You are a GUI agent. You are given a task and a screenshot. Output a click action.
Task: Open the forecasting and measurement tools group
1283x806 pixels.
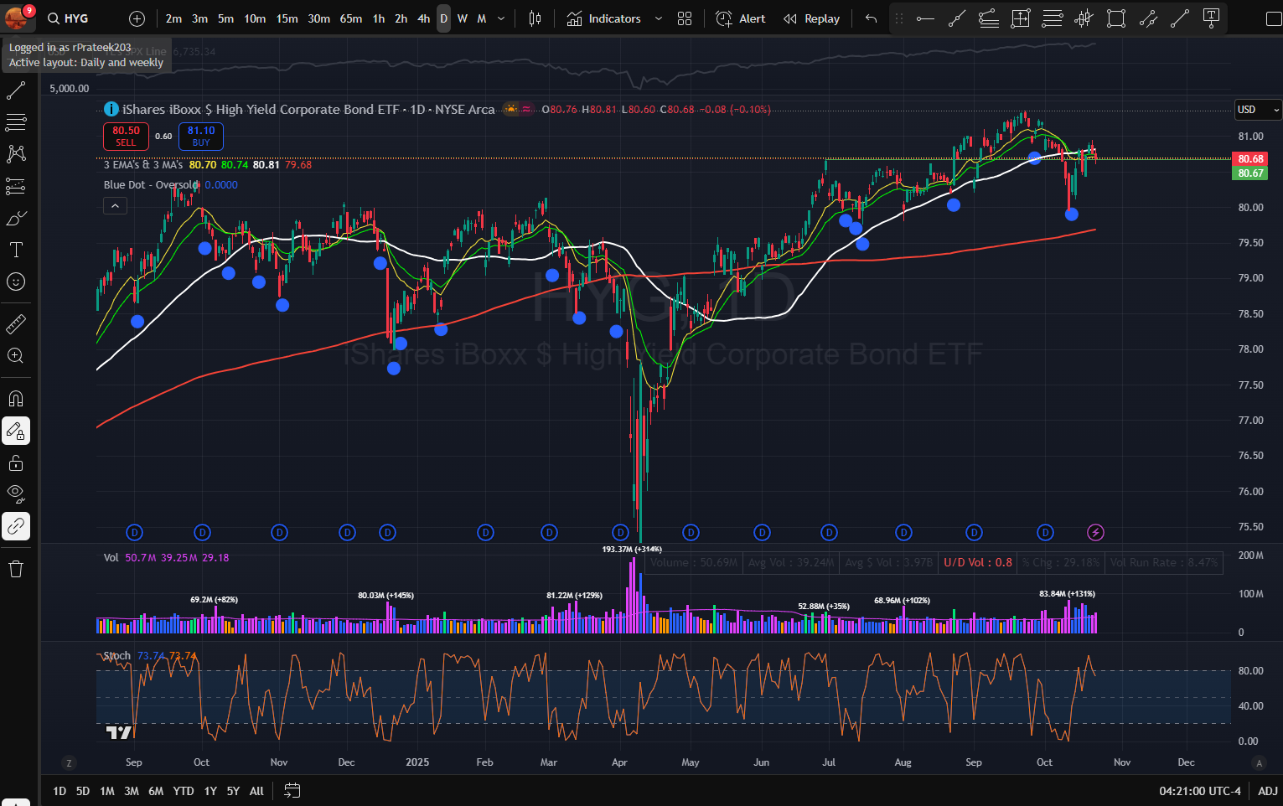click(16, 186)
